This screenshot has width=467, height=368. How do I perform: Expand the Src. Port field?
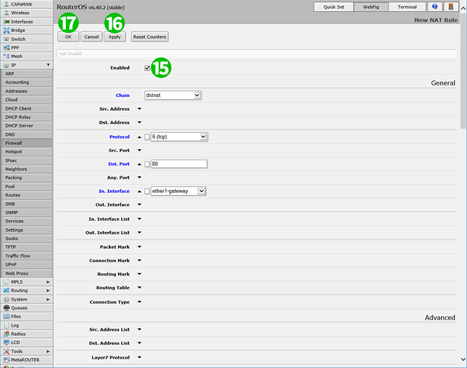(139, 151)
